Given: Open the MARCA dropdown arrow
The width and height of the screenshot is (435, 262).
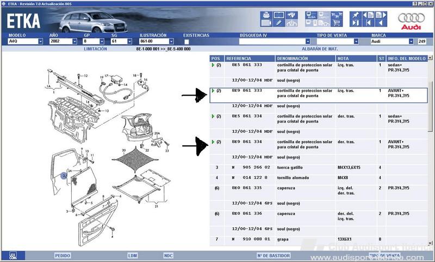Looking at the screenshot, I should [x=411, y=41].
